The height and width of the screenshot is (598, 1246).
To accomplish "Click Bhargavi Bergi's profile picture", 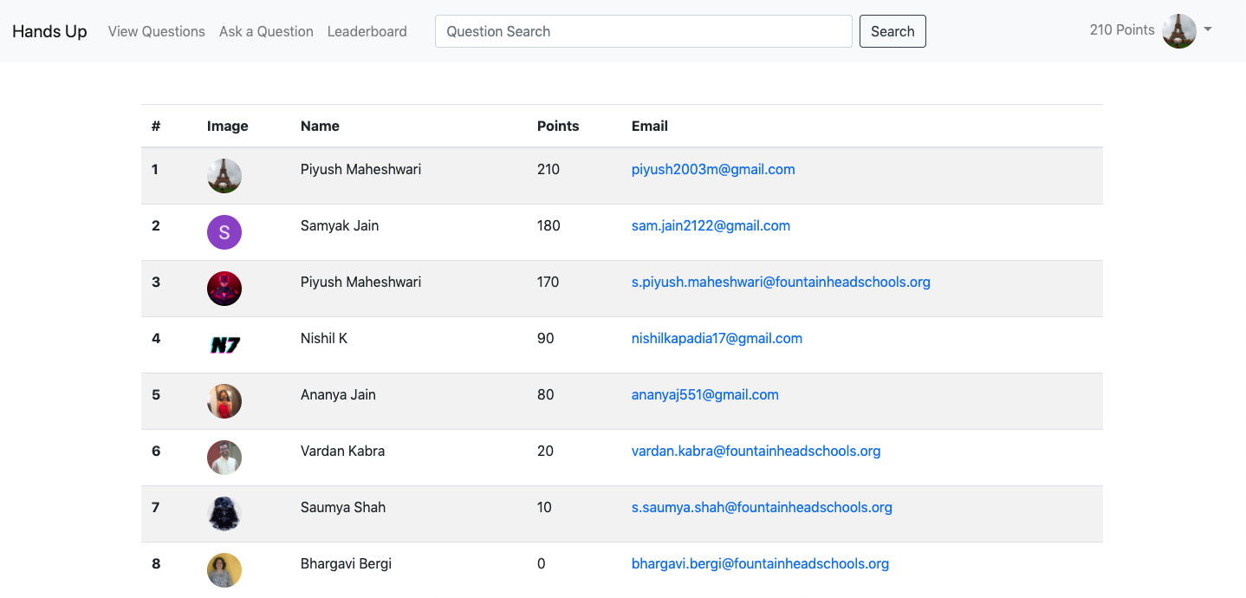I will click(224, 570).
